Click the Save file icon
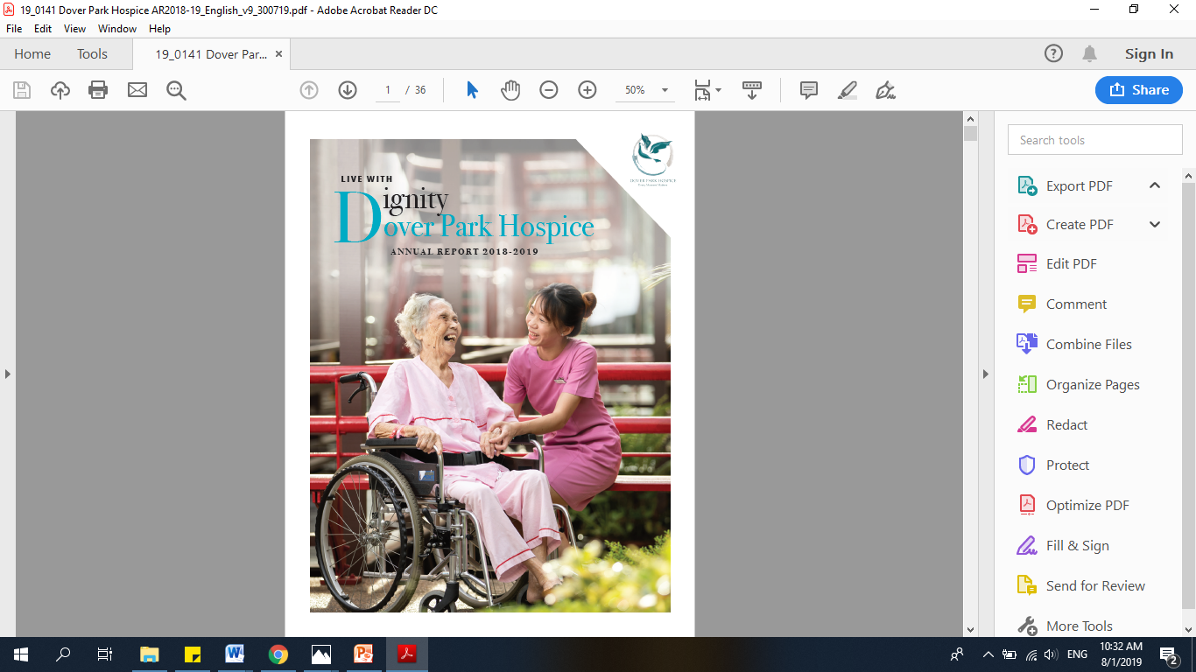This screenshot has height=672, width=1196. 22,90
